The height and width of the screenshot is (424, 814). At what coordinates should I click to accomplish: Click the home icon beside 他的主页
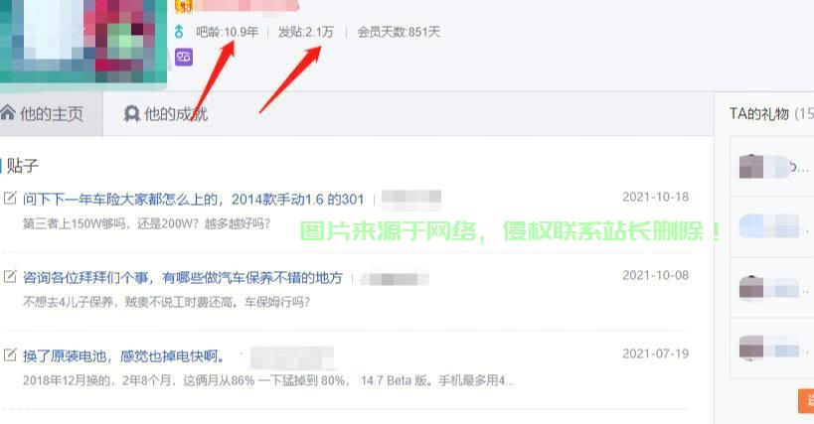8,112
